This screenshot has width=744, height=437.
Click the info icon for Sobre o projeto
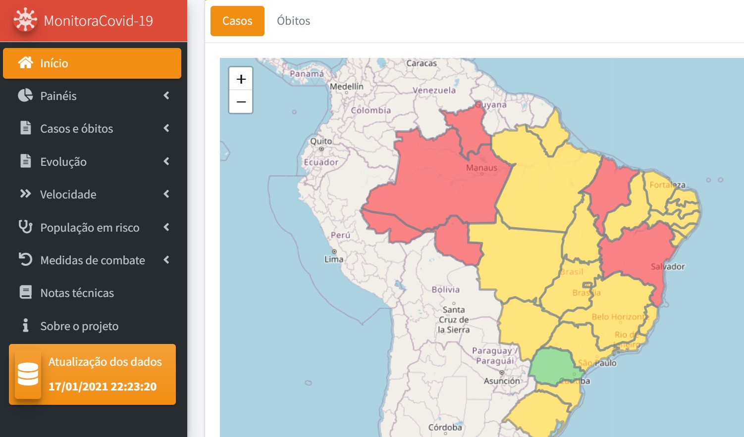(25, 325)
